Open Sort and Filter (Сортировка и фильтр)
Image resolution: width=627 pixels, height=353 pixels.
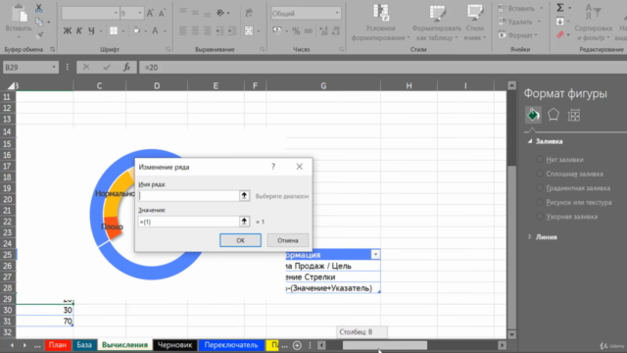point(593,22)
